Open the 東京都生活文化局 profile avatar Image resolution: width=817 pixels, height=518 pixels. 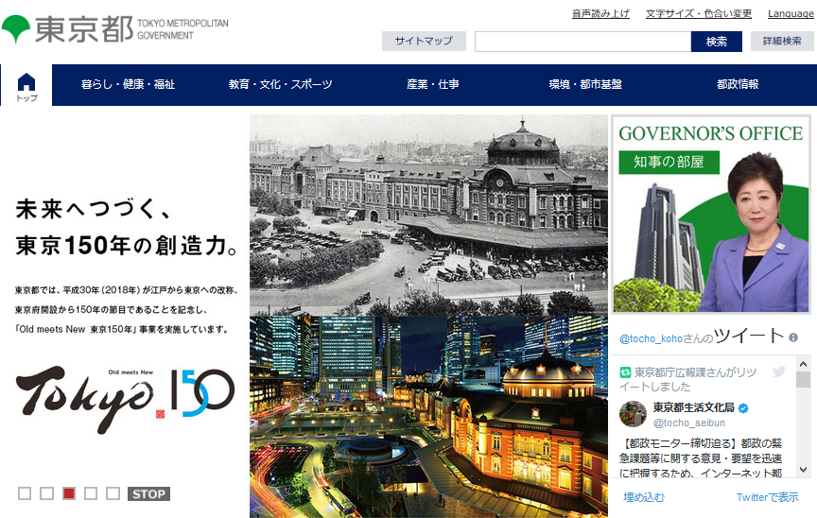tap(633, 414)
